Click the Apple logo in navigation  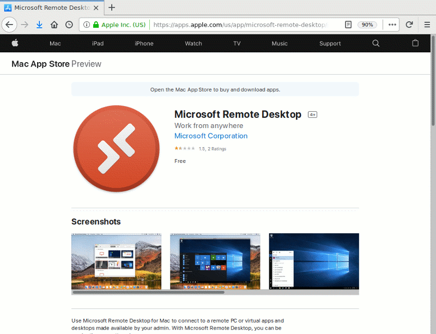coord(15,43)
